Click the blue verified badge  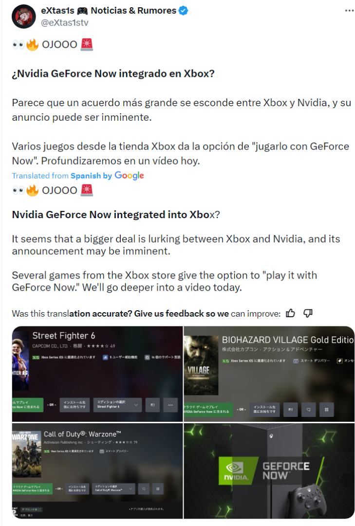[x=183, y=11]
